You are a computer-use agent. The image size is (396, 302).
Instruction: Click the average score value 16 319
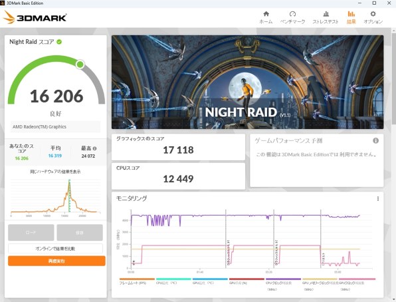[55, 156]
